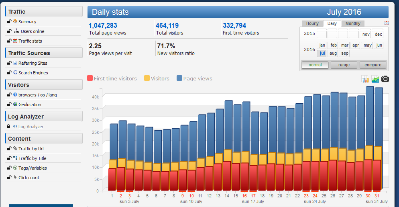The height and width of the screenshot is (207, 399).
Task: Select the range date mode
Action: (344, 65)
